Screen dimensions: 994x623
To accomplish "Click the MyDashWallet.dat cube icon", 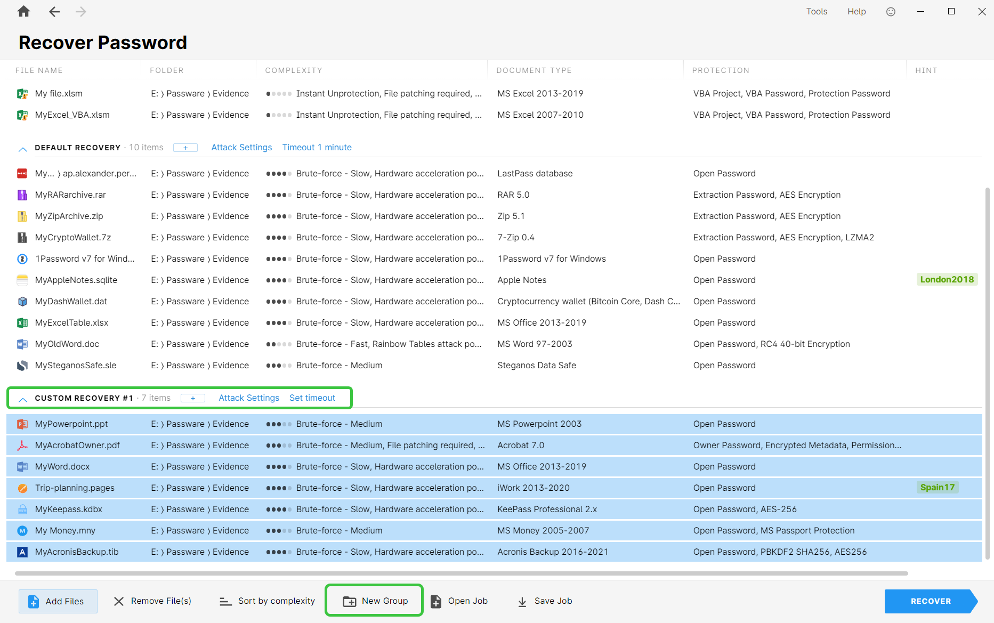I will pyautogui.click(x=22, y=302).
